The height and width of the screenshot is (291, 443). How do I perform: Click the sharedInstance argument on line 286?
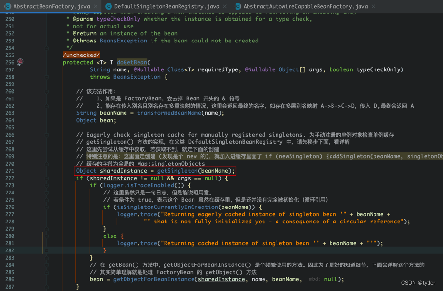click(221, 279)
